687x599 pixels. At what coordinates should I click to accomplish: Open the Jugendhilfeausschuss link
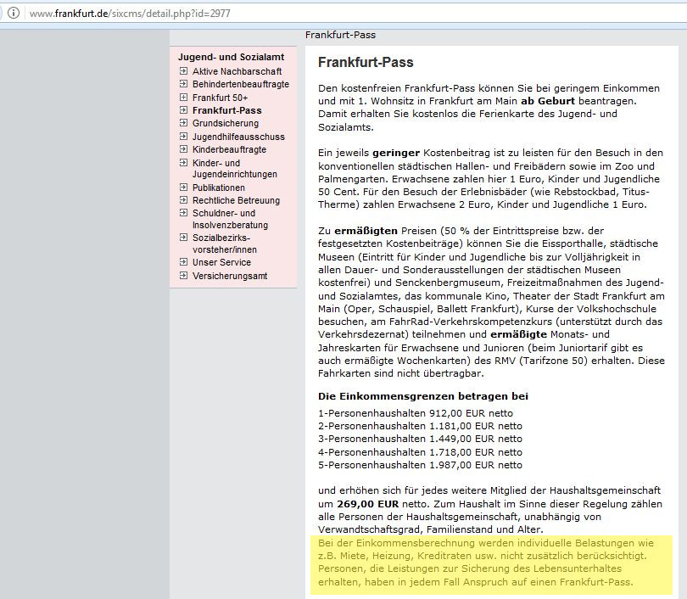pyautogui.click(x=238, y=137)
